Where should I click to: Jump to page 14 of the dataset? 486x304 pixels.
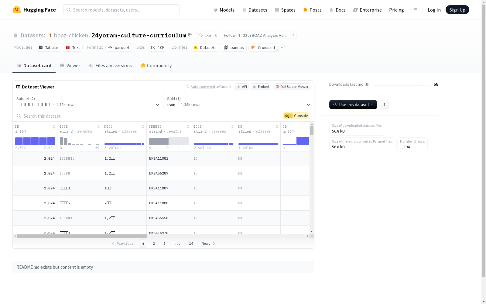click(191, 244)
